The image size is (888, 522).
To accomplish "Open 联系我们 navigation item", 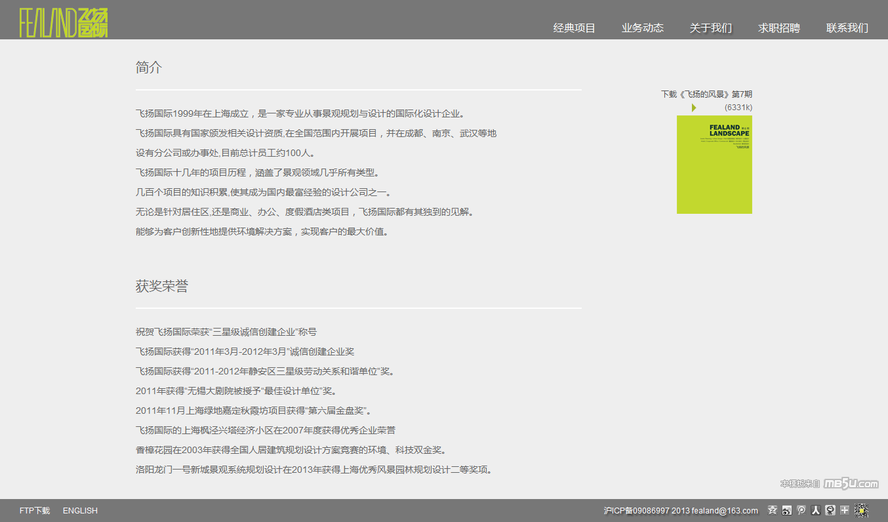I will 847,28.
